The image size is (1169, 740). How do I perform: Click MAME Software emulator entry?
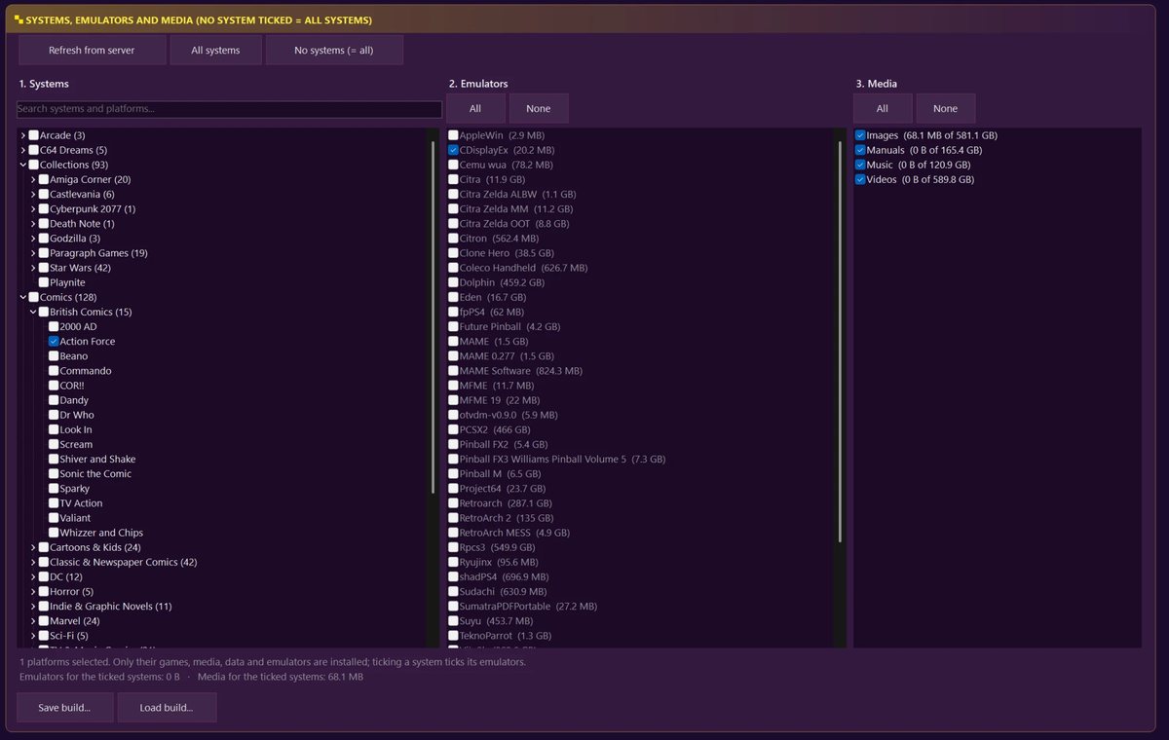coord(515,371)
